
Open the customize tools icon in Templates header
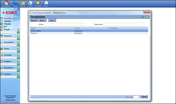click(x=143, y=17)
